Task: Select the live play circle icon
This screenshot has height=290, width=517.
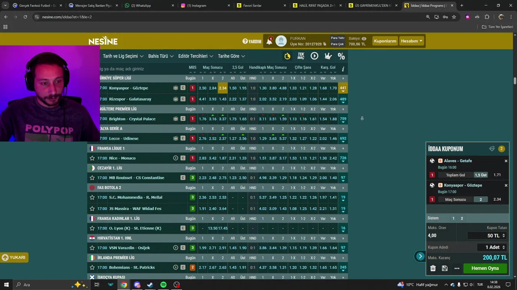Action: (x=314, y=56)
